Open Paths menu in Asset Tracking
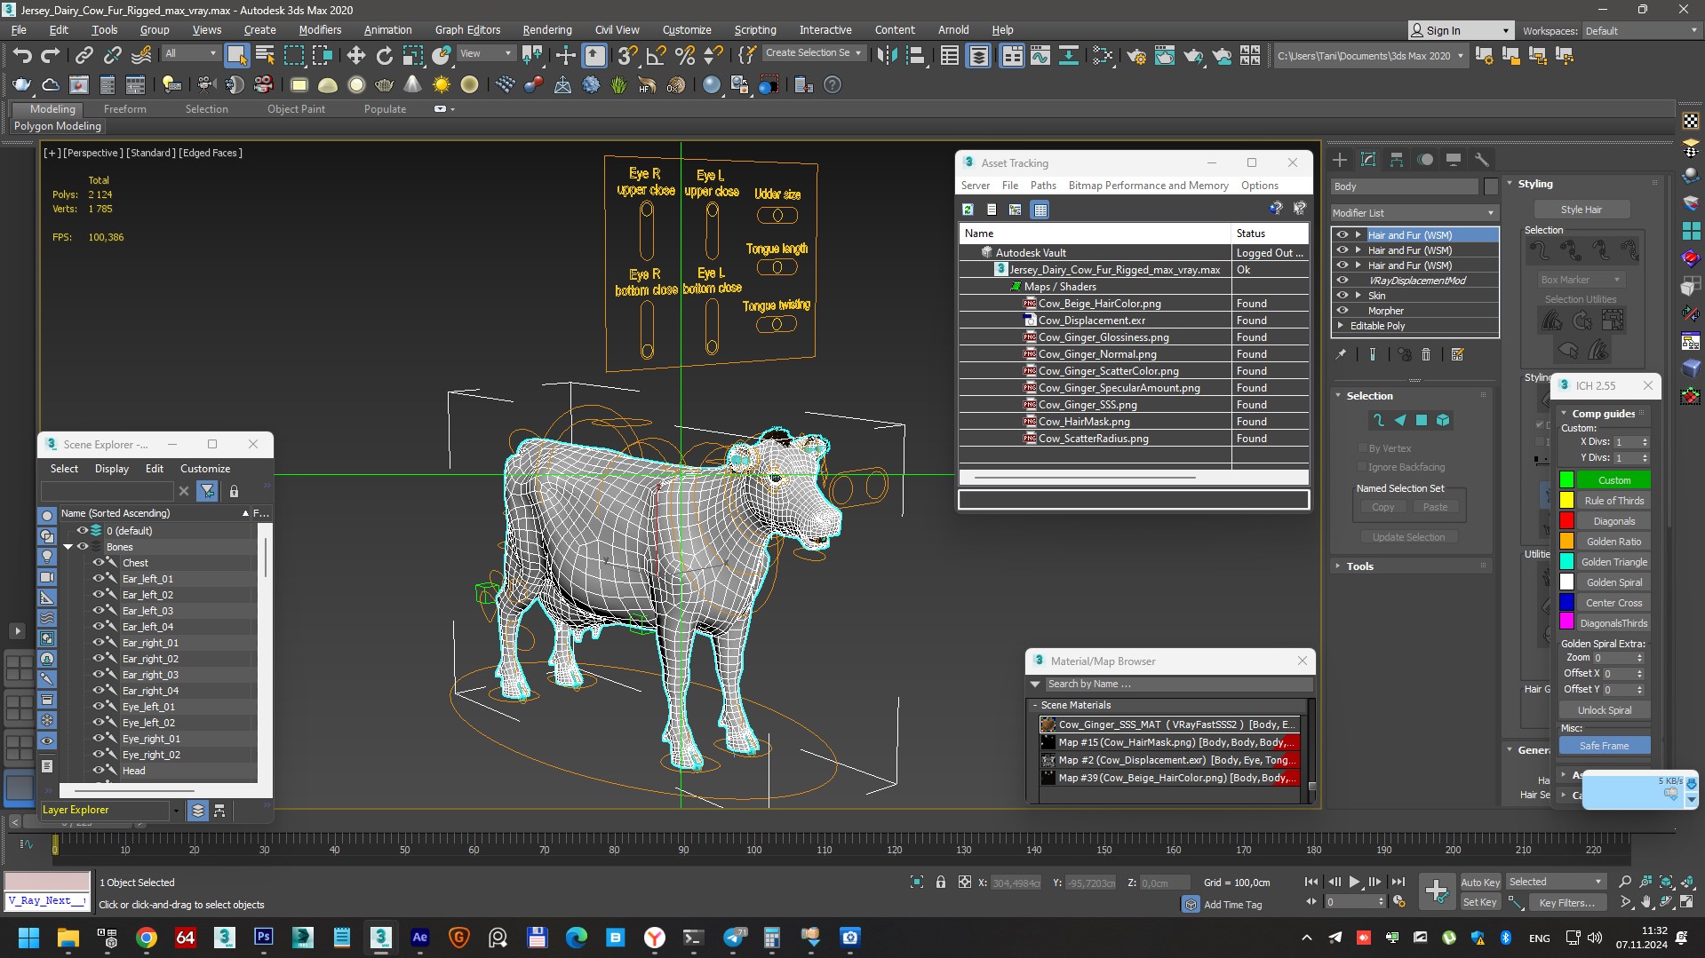This screenshot has width=1705, height=958. point(1043,186)
